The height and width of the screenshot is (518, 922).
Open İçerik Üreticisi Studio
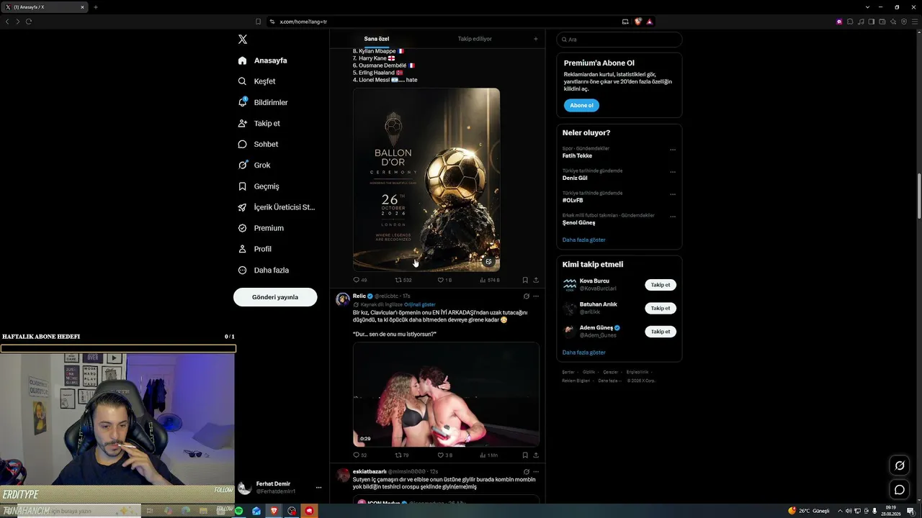tap(277, 207)
